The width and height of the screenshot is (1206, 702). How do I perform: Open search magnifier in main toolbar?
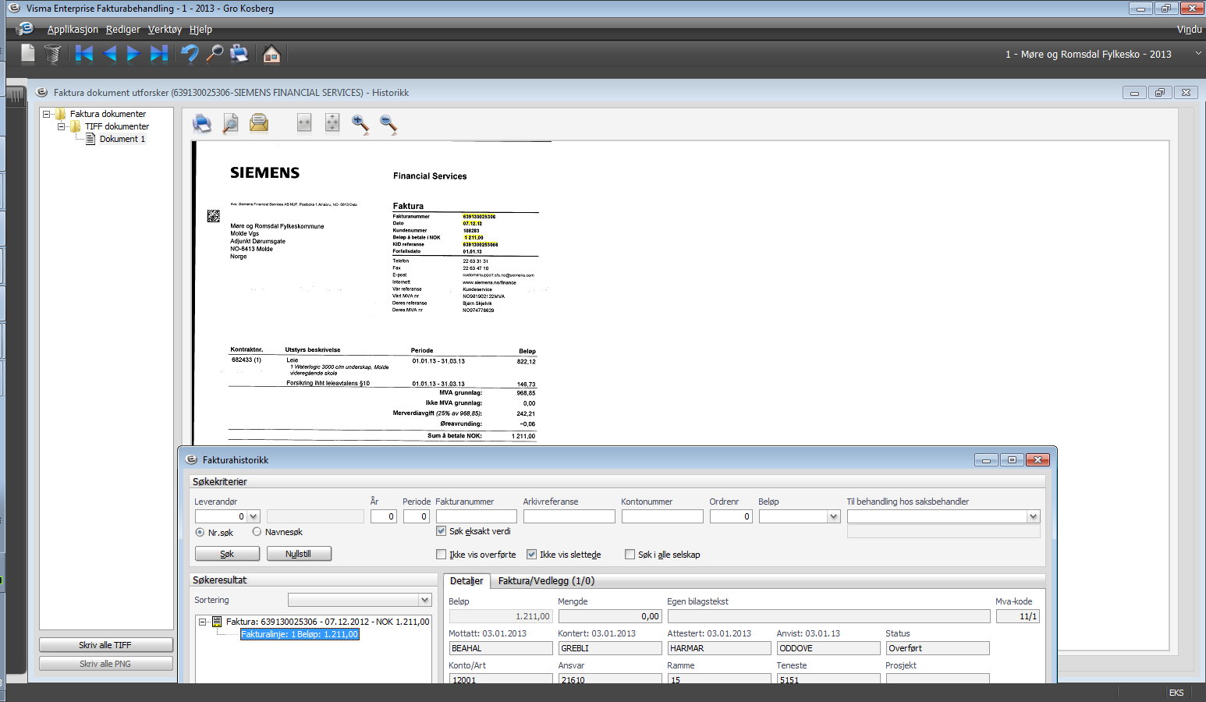click(215, 53)
